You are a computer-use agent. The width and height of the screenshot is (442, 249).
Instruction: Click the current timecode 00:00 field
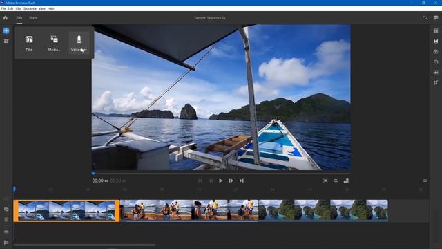100,181
